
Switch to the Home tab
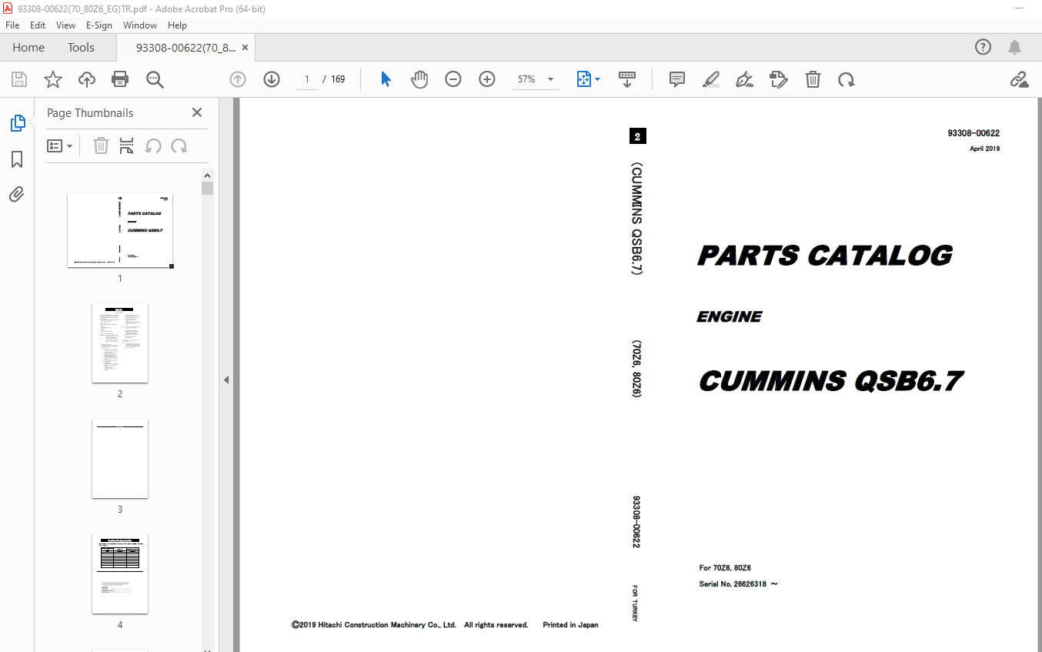(x=28, y=47)
